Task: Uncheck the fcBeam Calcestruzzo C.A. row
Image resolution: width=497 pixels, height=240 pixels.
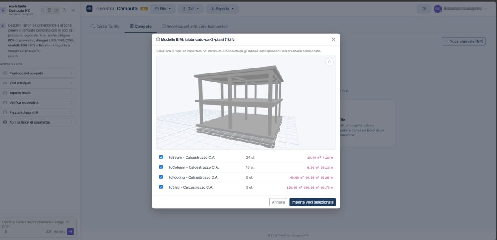Action: 161,157
